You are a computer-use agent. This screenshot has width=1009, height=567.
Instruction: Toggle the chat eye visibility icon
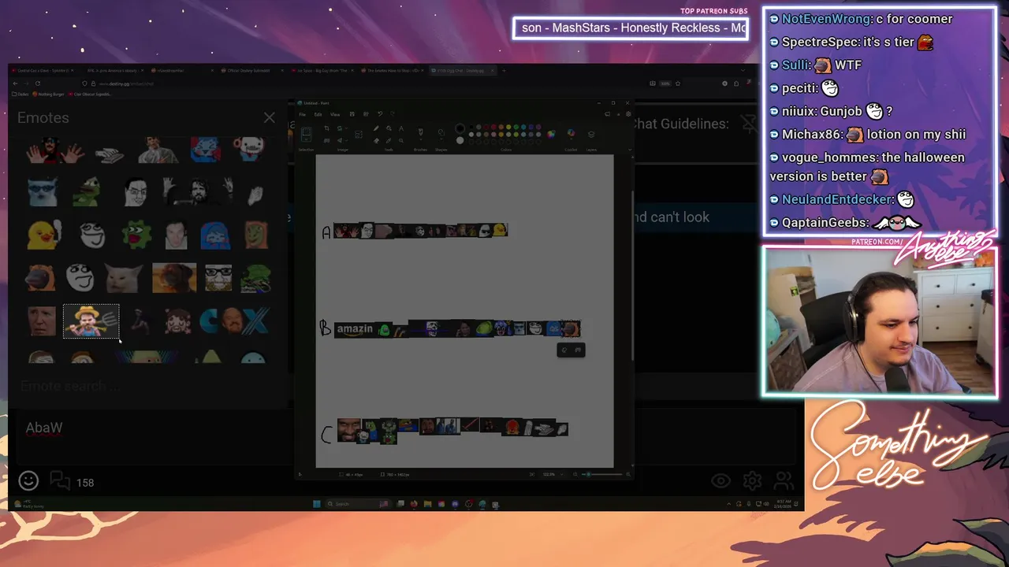[720, 480]
